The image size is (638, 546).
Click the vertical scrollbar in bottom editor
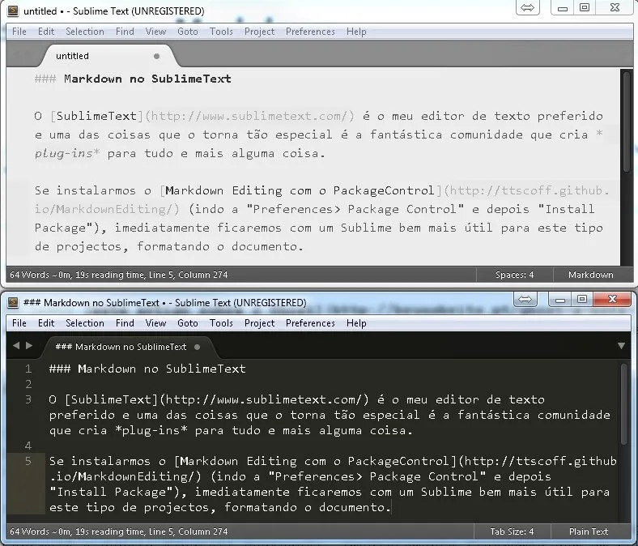point(624,404)
